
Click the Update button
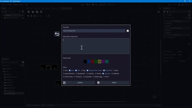pos(79,82)
